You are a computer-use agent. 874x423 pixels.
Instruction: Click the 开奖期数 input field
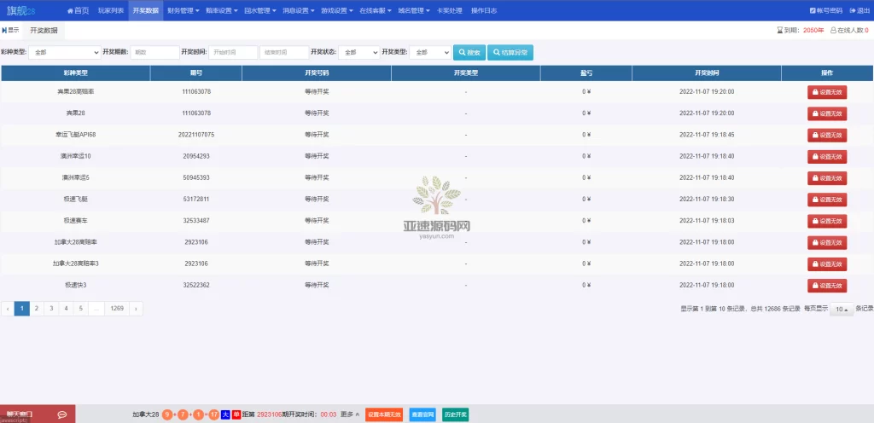click(155, 52)
